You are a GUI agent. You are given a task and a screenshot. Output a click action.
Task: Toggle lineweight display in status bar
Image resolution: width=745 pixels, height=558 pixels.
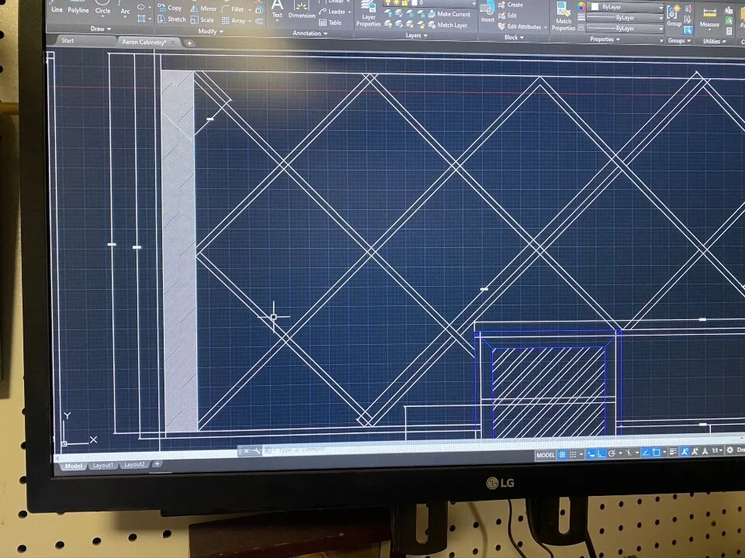point(673,452)
